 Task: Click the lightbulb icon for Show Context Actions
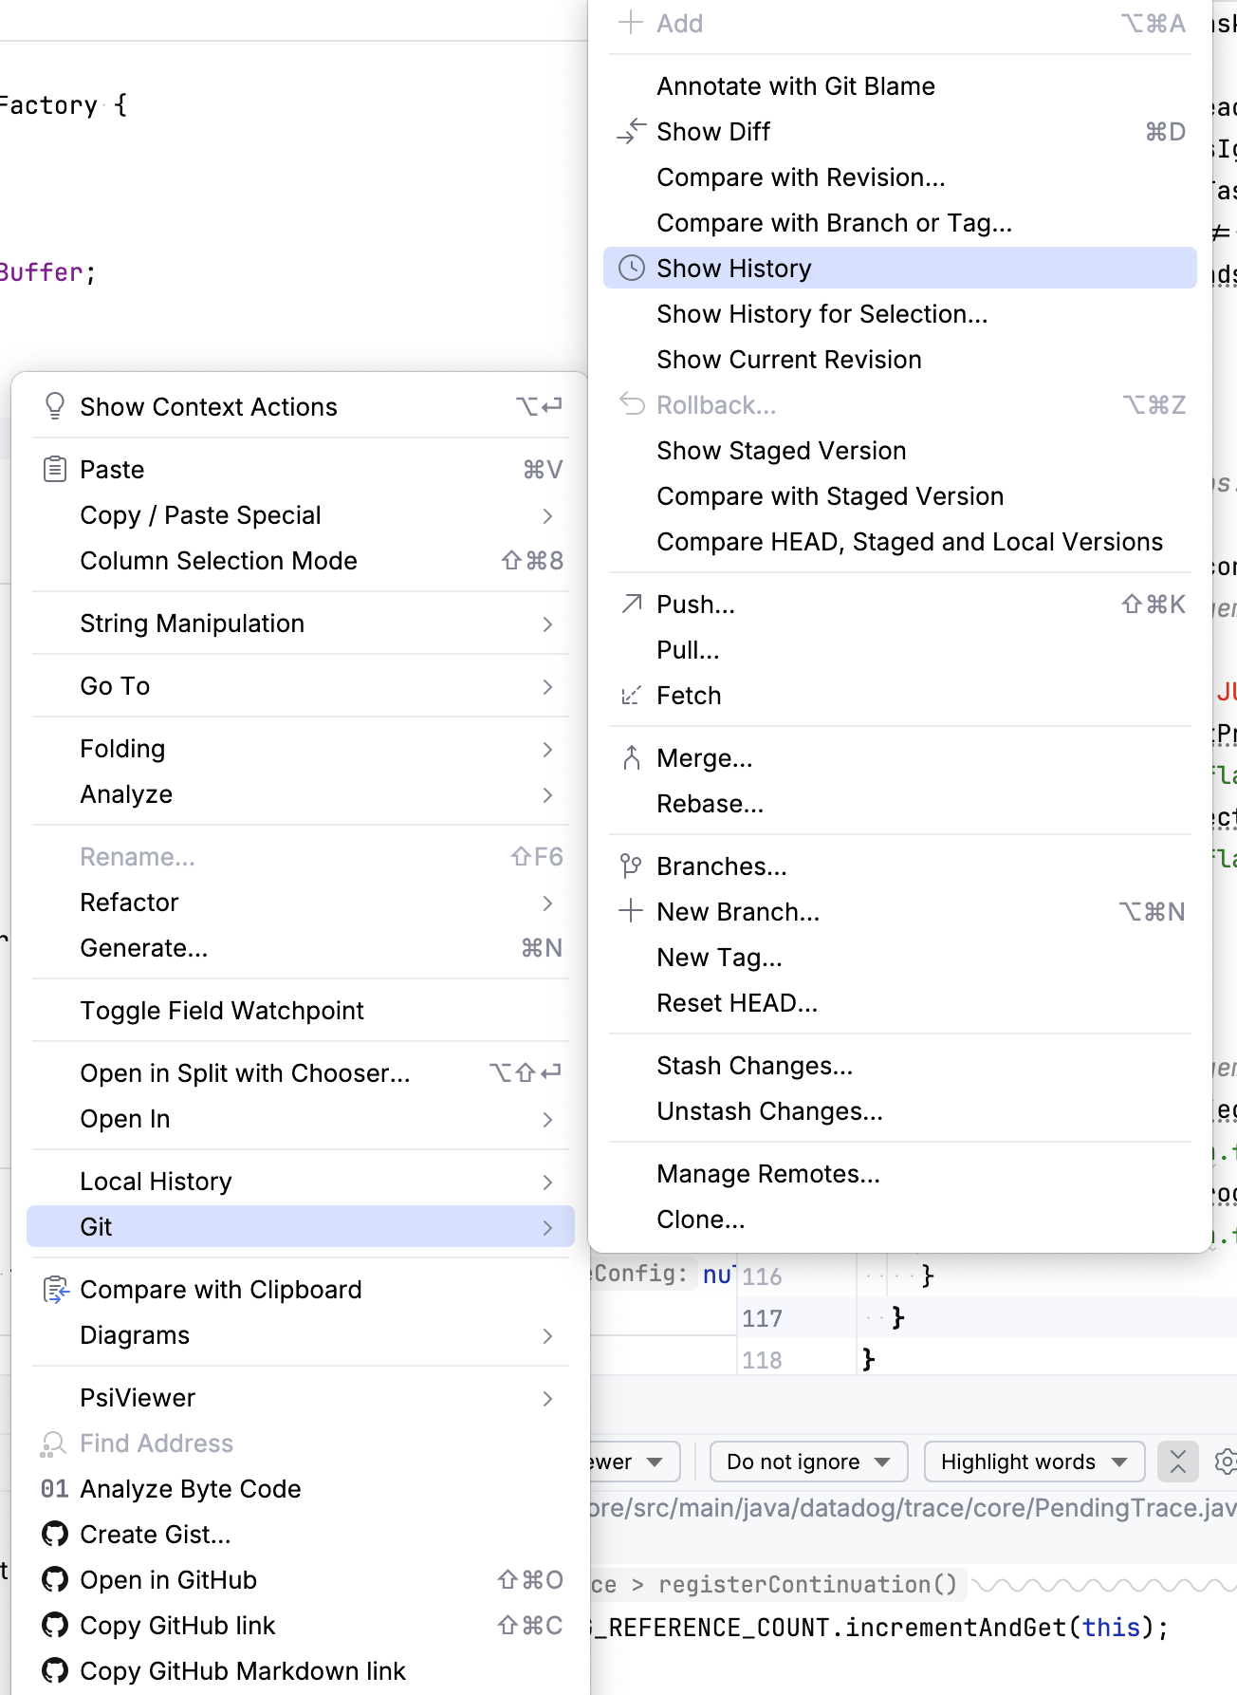pos(55,407)
